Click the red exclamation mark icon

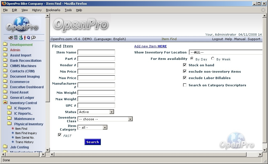(x=25, y=38)
